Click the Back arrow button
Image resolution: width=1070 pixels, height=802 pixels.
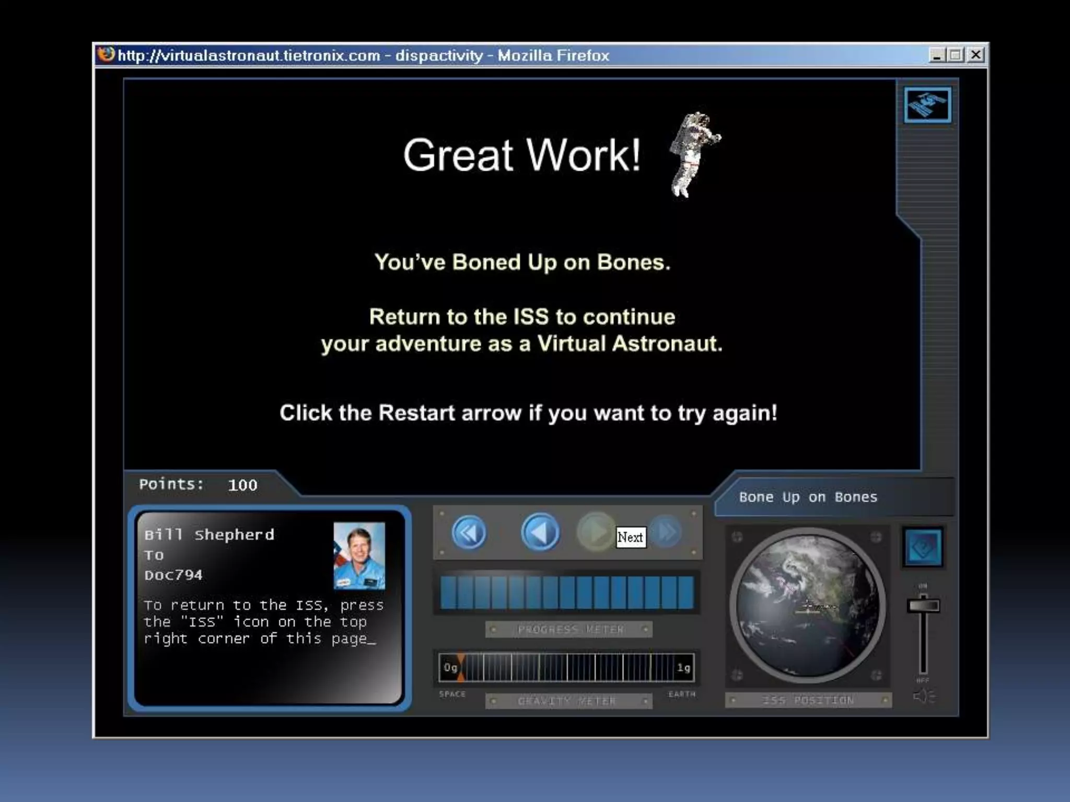click(x=540, y=533)
